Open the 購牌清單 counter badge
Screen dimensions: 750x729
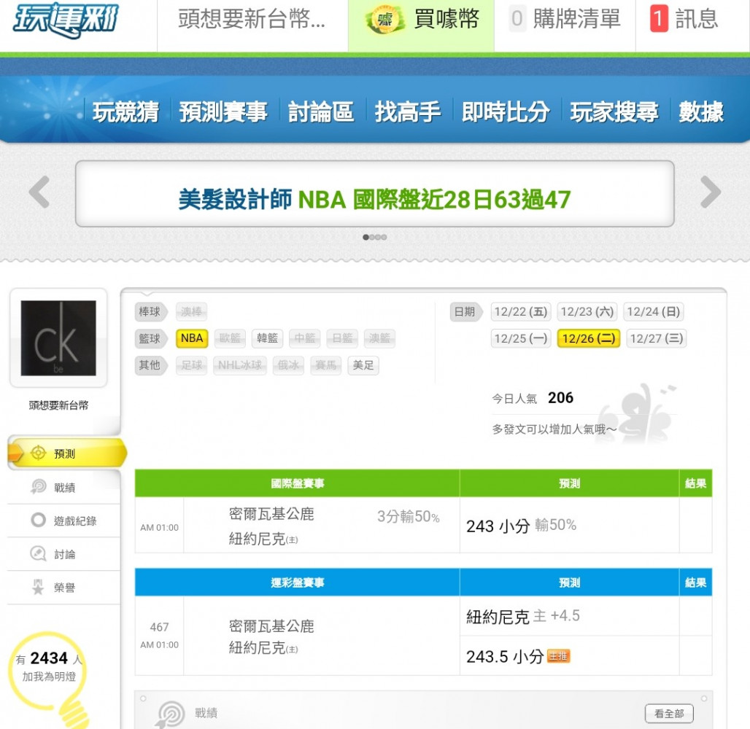point(517,19)
